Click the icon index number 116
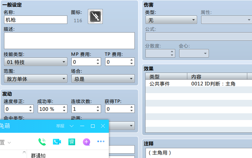The image size is (252, 158). [78, 21]
